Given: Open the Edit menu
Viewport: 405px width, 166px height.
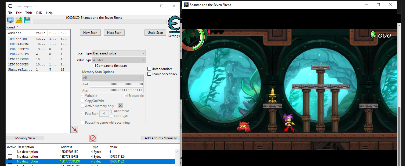Looking at the screenshot, I should [19, 13].
